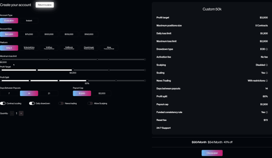Select VolSys platform
This screenshot has height=158, width=272.
coord(49,48)
